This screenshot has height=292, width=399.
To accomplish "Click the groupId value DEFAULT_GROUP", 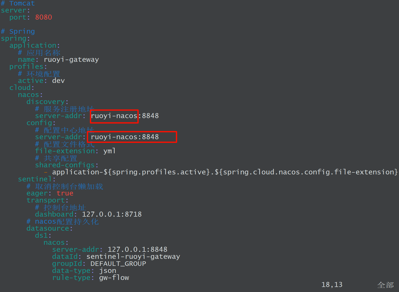I will 118,264.
